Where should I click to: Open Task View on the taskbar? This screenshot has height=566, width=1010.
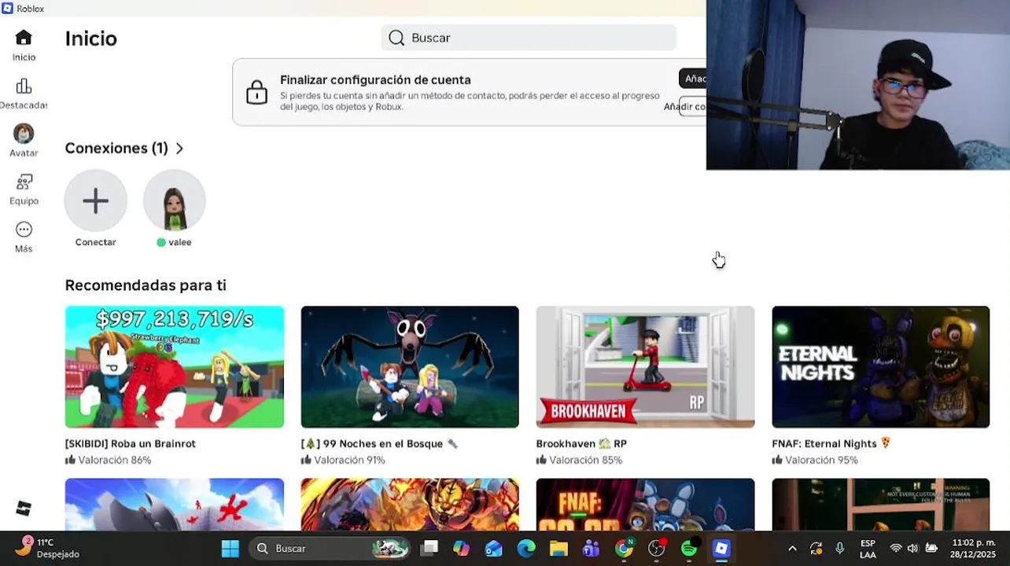429,549
